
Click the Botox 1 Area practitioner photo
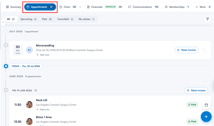click(30, 122)
